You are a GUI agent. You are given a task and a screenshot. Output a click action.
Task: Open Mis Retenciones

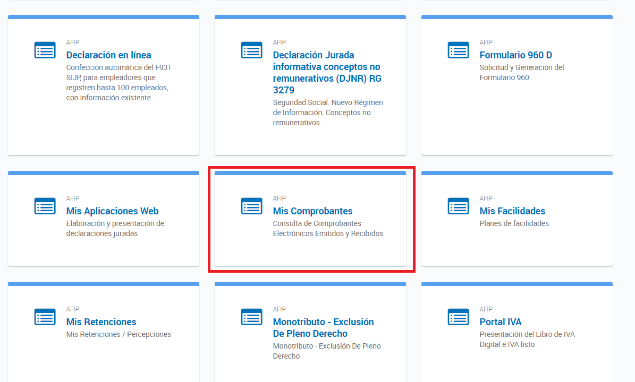[101, 322]
